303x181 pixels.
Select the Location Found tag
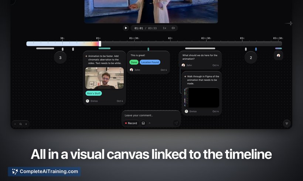pyautogui.click(x=150, y=62)
